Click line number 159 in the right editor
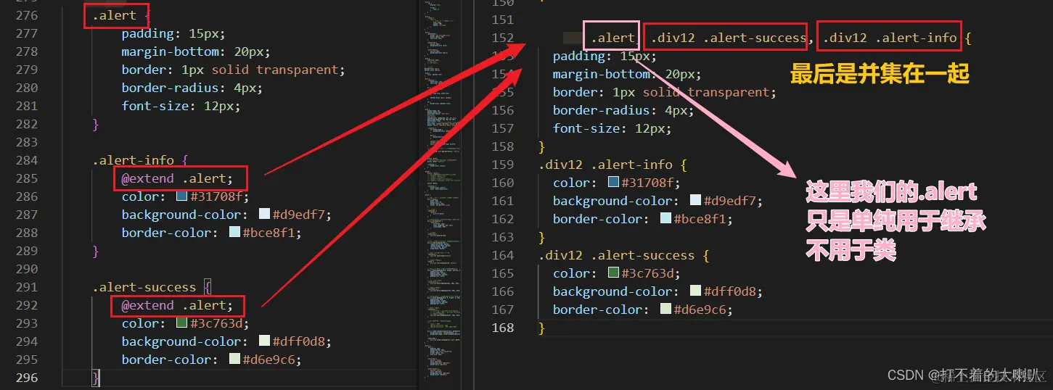 pyautogui.click(x=502, y=165)
